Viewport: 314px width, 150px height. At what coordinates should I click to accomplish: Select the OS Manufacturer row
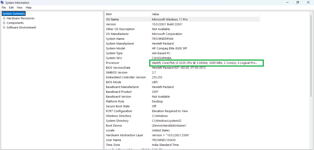click(182, 34)
